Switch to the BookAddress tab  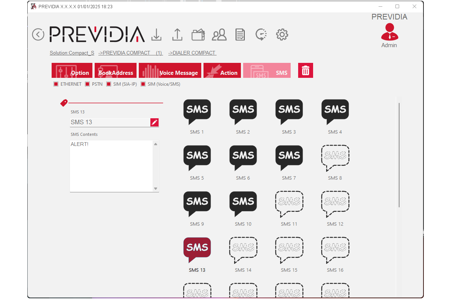[116, 71]
